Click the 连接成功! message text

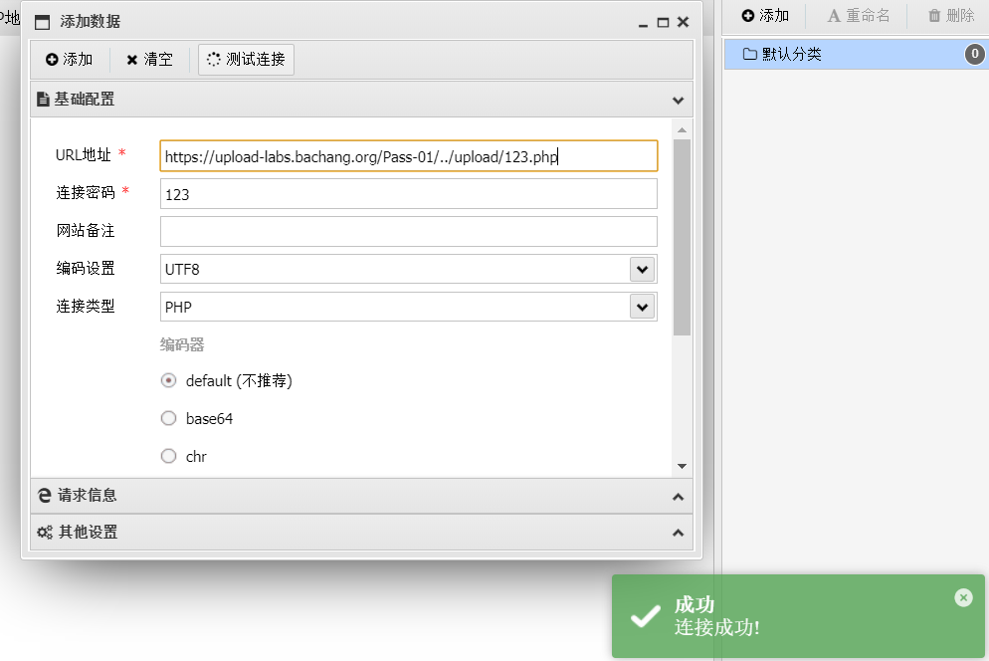click(x=717, y=627)
